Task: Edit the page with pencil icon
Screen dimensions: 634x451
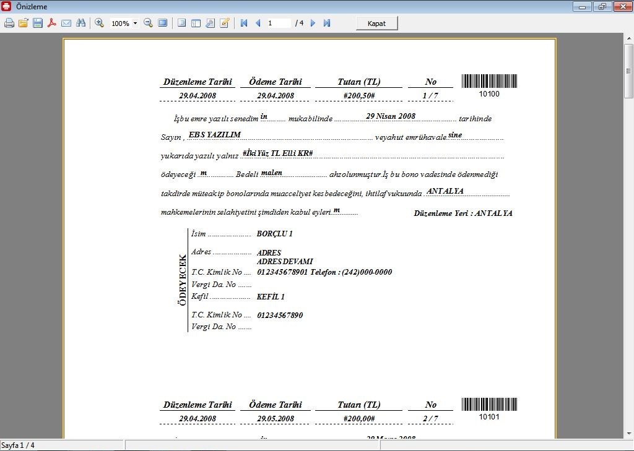Action: [x=224, y=23]
